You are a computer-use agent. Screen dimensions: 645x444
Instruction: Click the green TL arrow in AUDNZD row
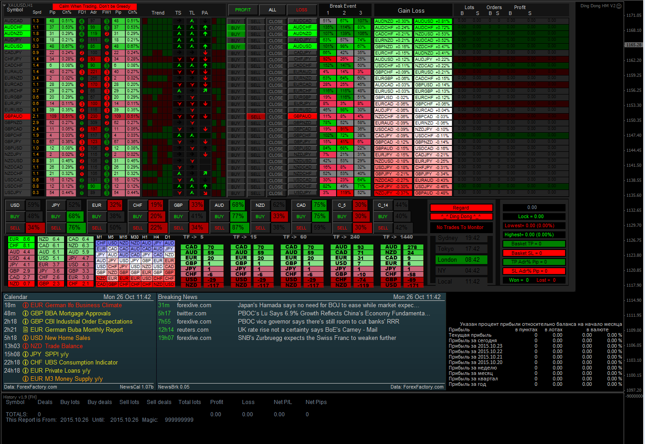192,34
